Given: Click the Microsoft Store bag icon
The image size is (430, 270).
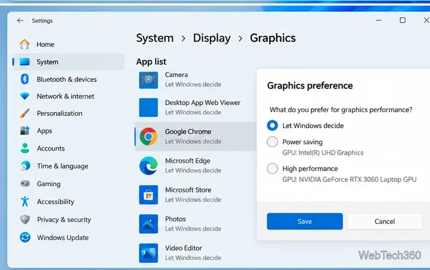Looking at the screenshot, I should [148, 194].
